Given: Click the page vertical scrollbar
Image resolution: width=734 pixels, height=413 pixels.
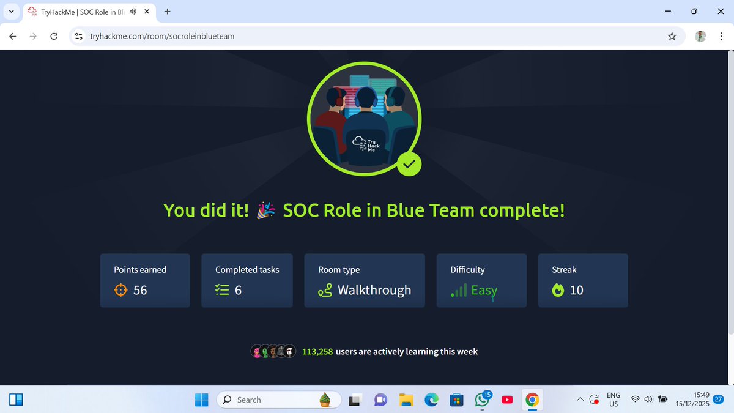Looking at the screenshot, I should tap(730, 192).
